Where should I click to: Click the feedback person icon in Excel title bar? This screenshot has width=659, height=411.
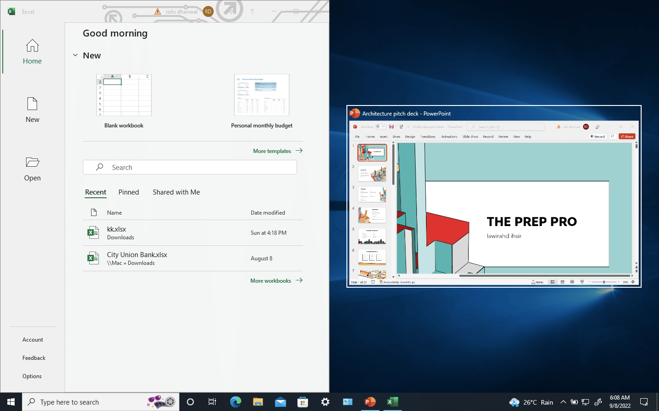(x=230, y=11)
